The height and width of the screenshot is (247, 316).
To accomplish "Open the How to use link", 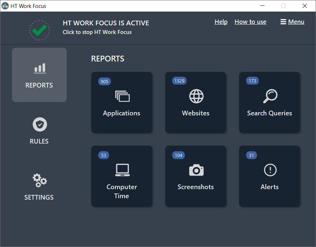I will pyautogui.click(x=250, y=22).
